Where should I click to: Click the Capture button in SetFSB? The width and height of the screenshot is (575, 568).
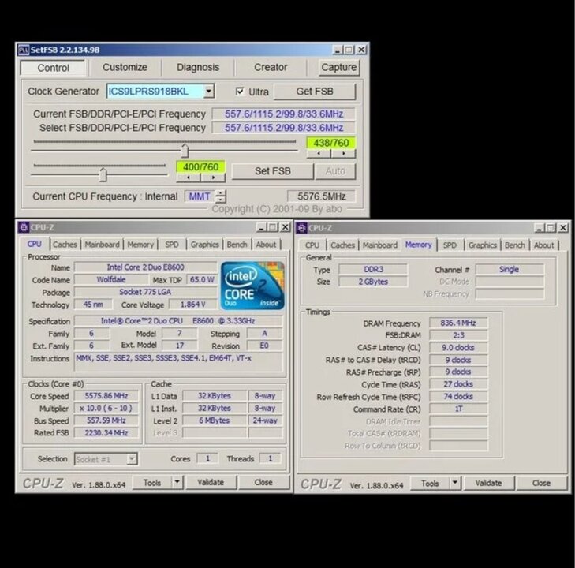(x=339, y=68)
